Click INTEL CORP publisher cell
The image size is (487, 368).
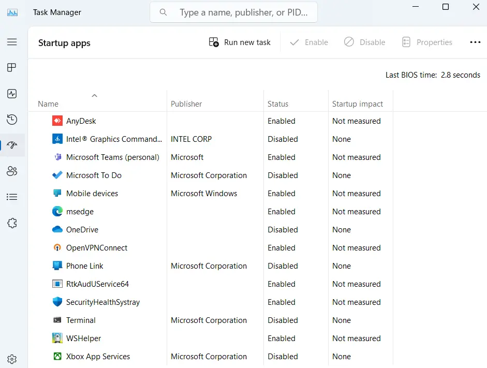pyautogui.click(x=191, y=139)
